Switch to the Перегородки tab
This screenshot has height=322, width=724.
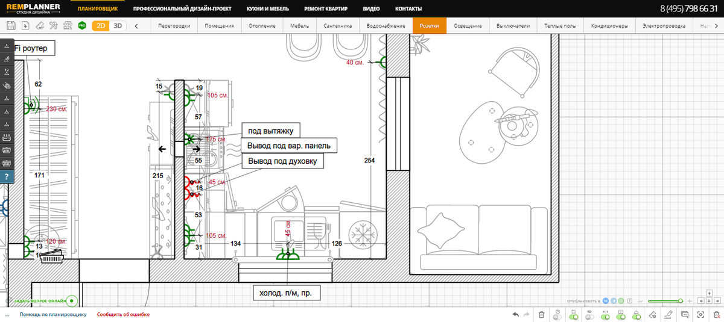click(174, 26)
